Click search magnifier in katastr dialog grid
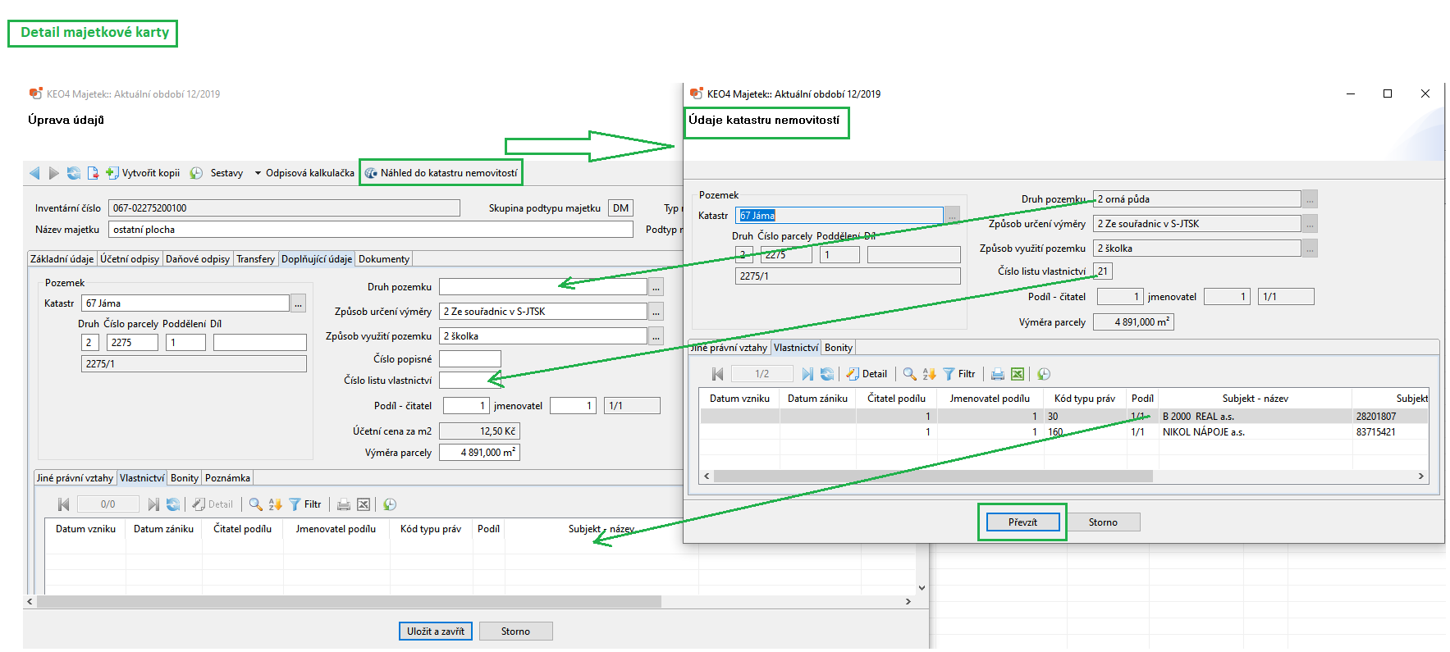This screenshot has height=652, width=1450. tap(909, 374)
